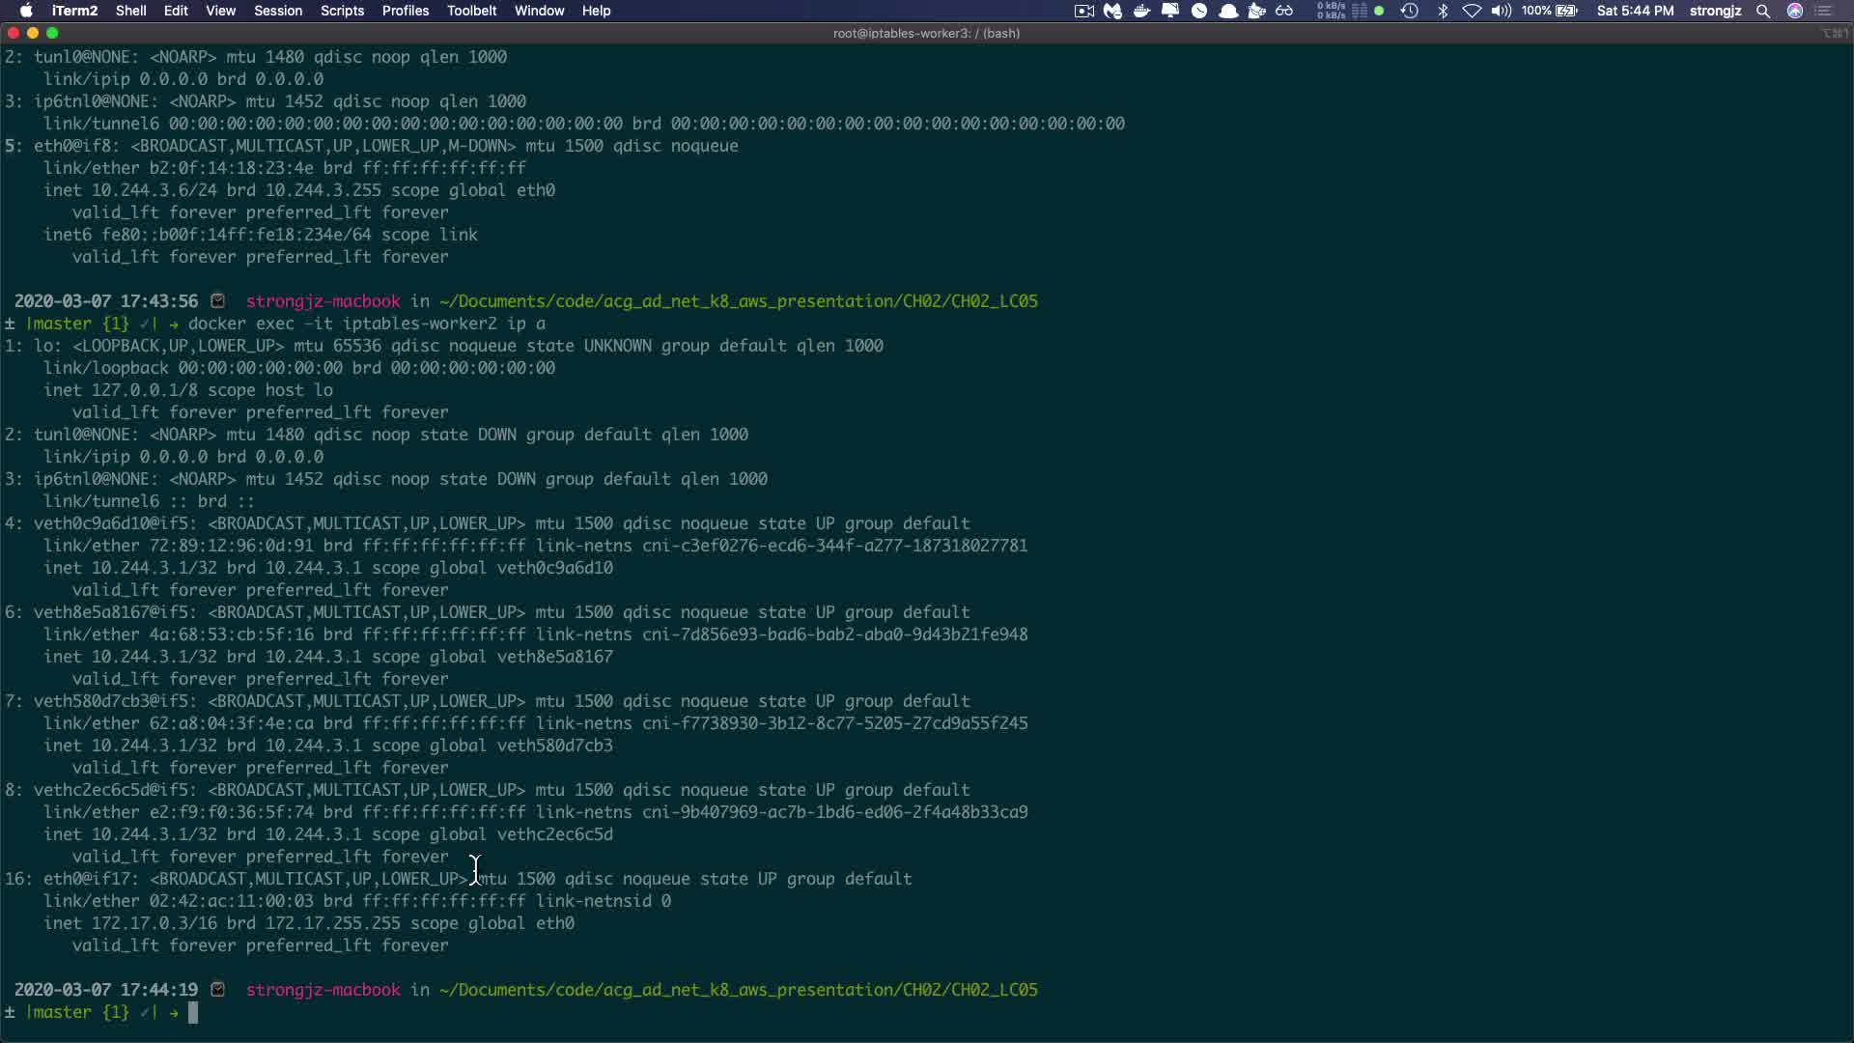Open the volume control in menu bar

[1501, 11]
